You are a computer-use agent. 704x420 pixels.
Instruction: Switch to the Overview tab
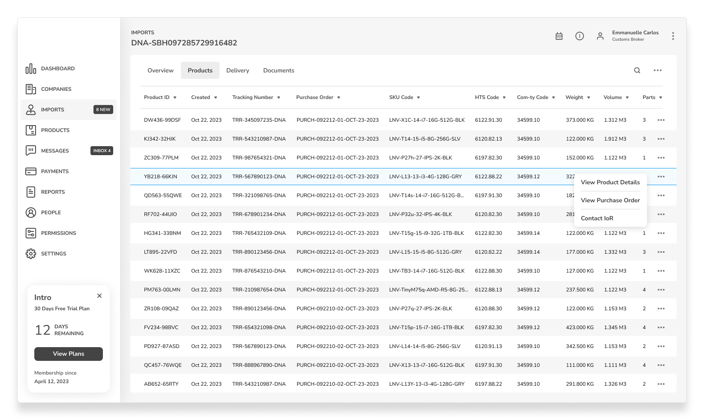point(160,70)
